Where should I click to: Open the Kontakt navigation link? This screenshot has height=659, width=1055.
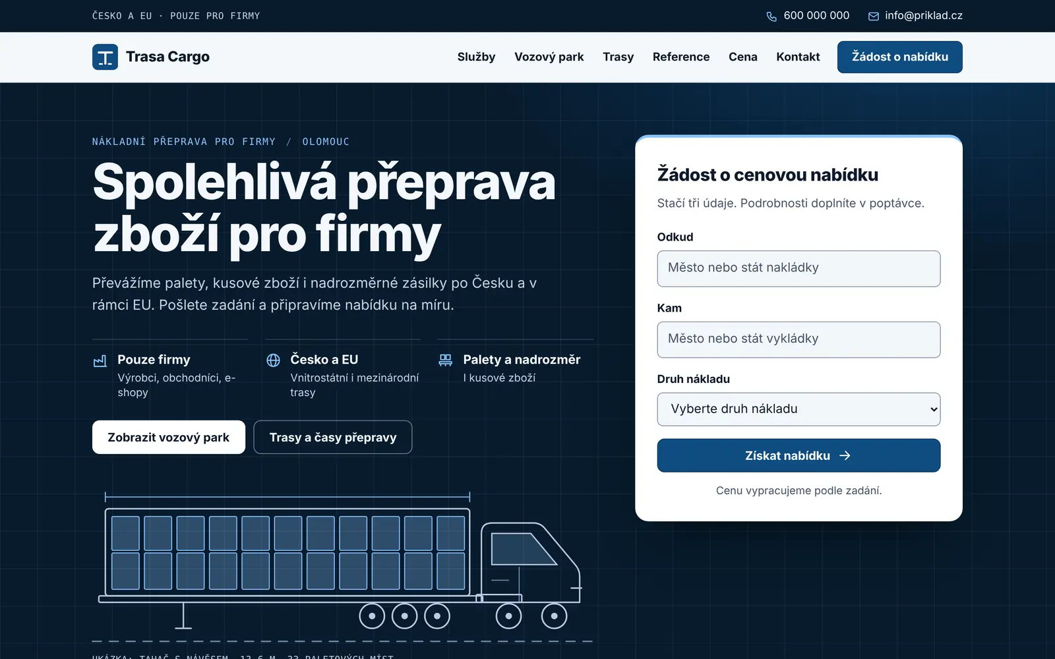pyautogui.click(x=798, y=57)
